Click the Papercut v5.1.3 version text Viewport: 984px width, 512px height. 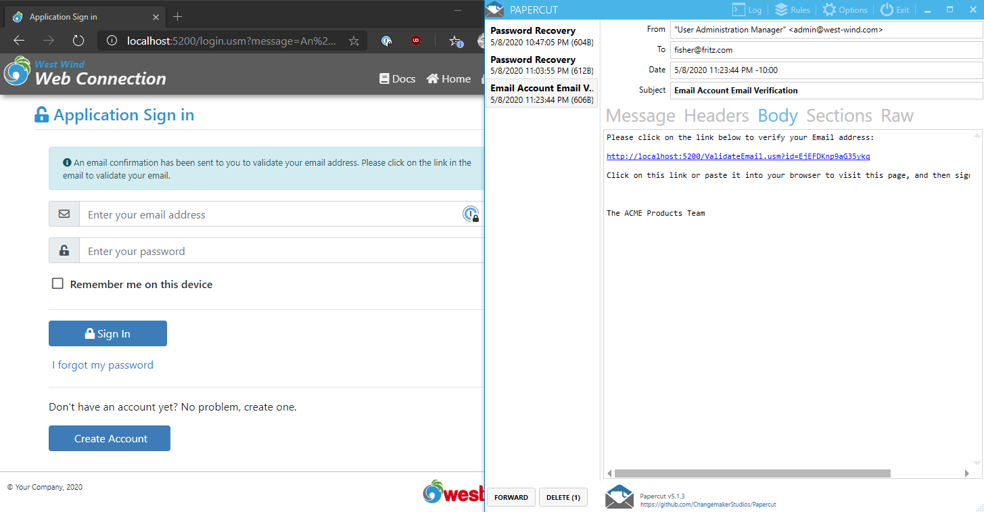tap(662, 496)
